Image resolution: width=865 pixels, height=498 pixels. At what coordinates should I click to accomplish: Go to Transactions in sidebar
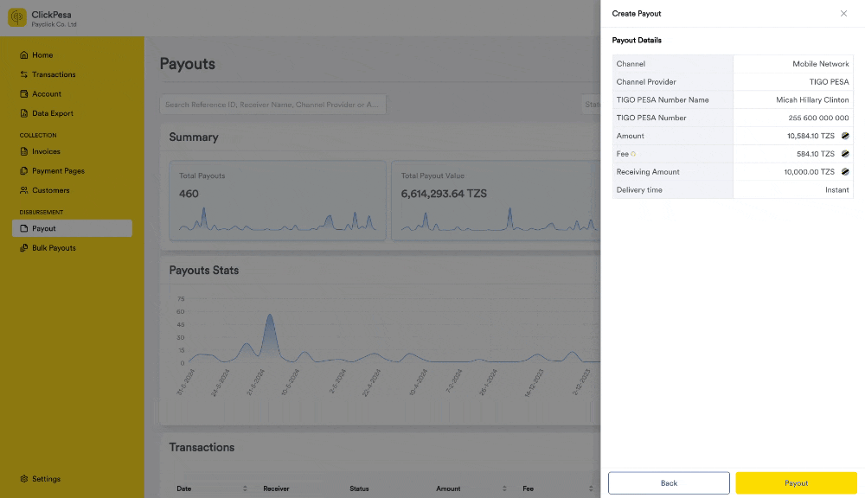pos(48,74)
